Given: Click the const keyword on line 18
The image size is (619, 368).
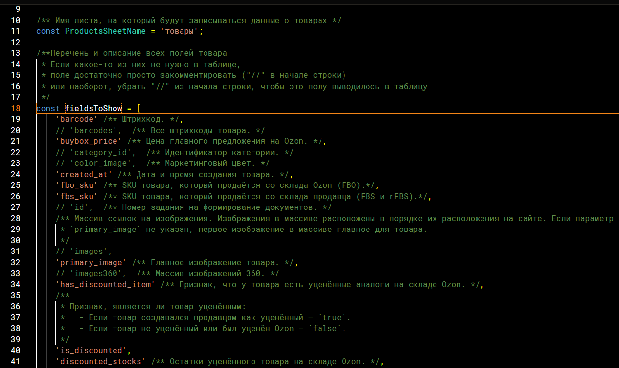Looking at the screenshot, I should [48, 108].
